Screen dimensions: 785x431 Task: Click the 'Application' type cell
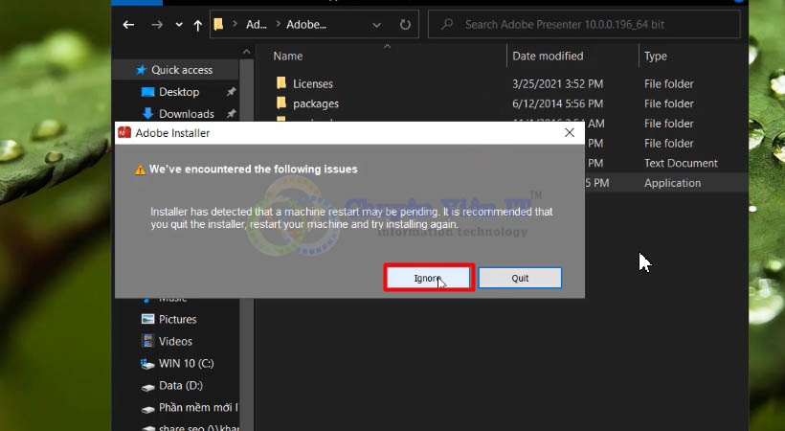(x=672, y=183)
